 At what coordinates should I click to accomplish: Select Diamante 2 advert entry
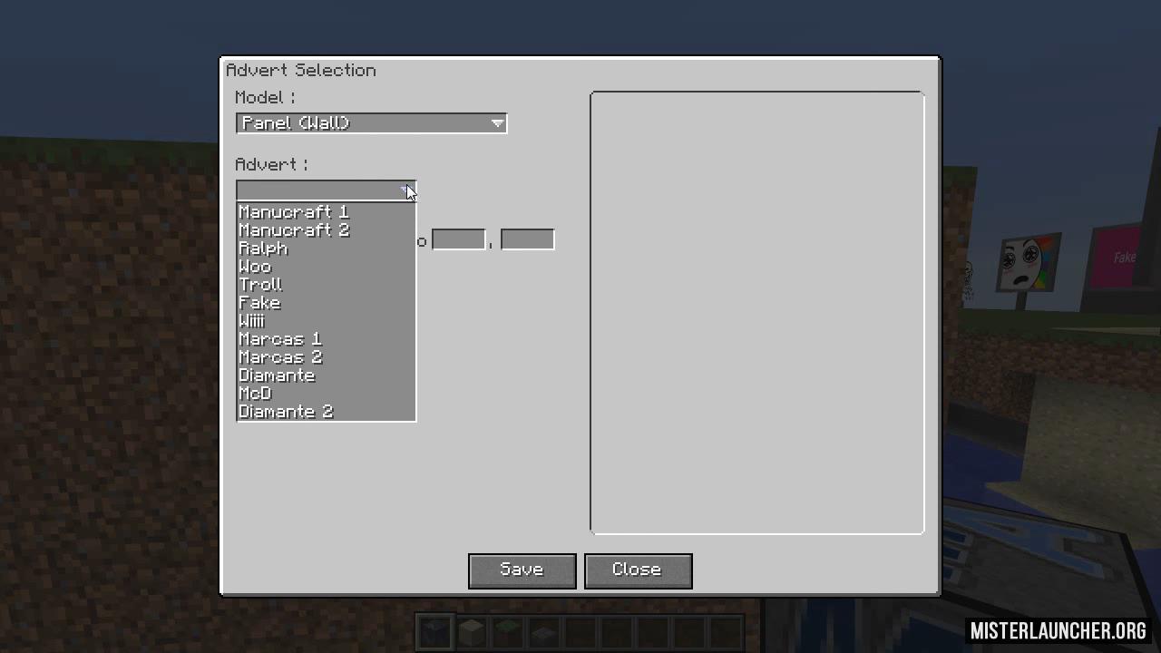coord(326,412)
